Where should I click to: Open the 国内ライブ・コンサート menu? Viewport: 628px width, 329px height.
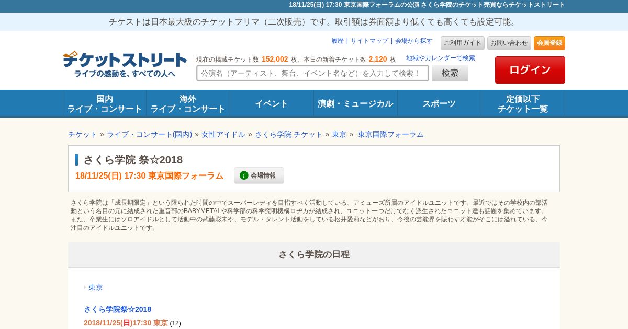pos(105,103)
